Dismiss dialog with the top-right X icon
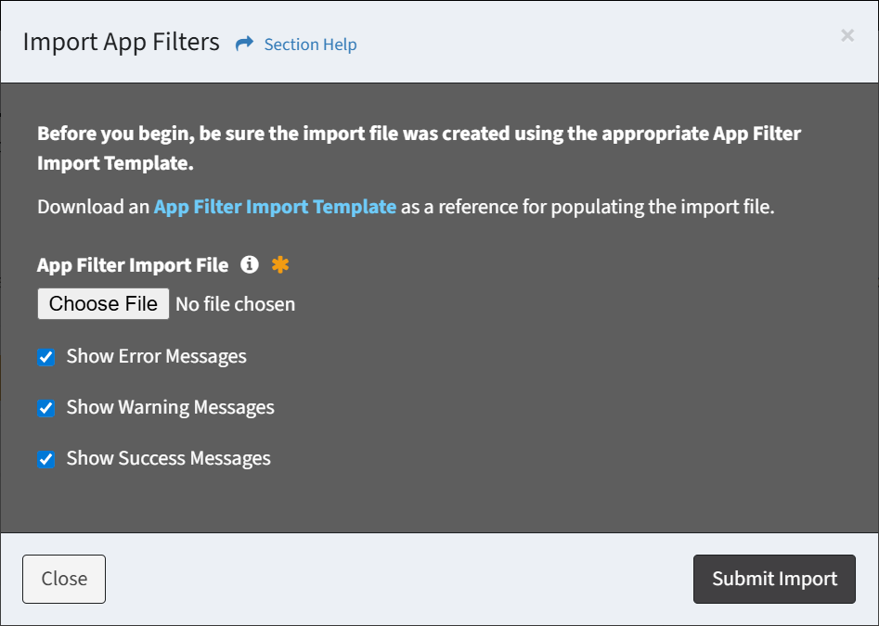Image resolution: width=879 pixels, height=626 pixels. [x=847, y=35]
